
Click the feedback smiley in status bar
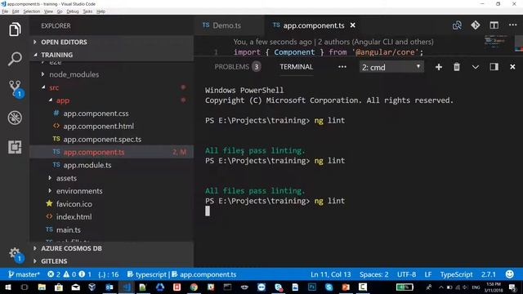click(x=509, y=274)
